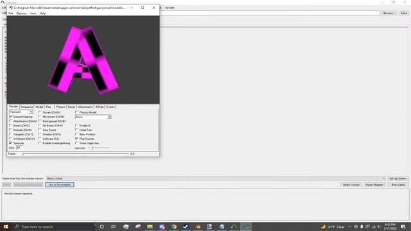
Task: Click the Set Up Games button
Action: point(398,178)
